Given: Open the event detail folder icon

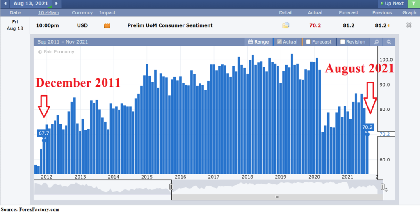Looking at the screenshot, I should [x=286, y=25].
